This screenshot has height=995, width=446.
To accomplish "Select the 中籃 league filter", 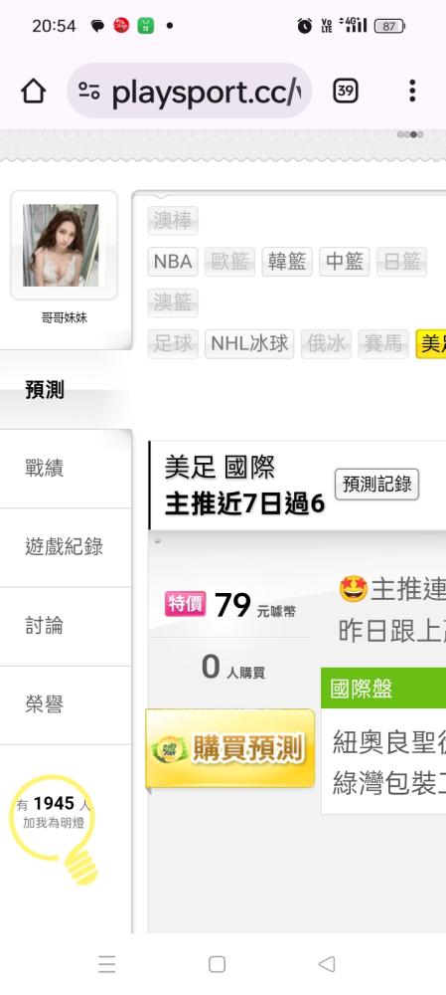I will [x=344, y=262].
